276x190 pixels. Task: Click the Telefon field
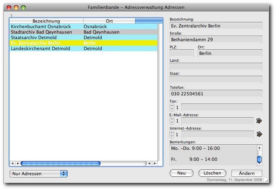pos(216,94)
